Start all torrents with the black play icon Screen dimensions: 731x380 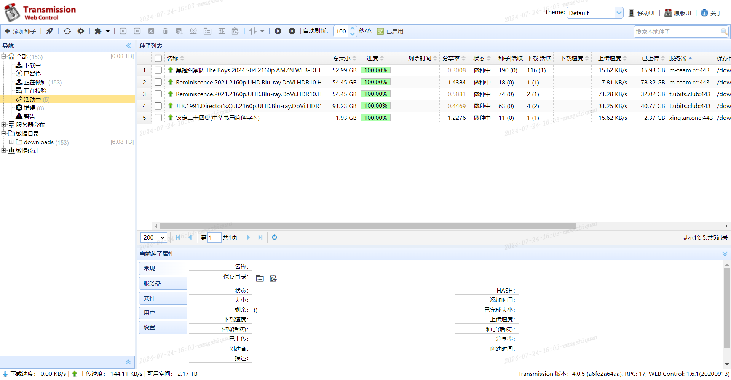[278, 31]
